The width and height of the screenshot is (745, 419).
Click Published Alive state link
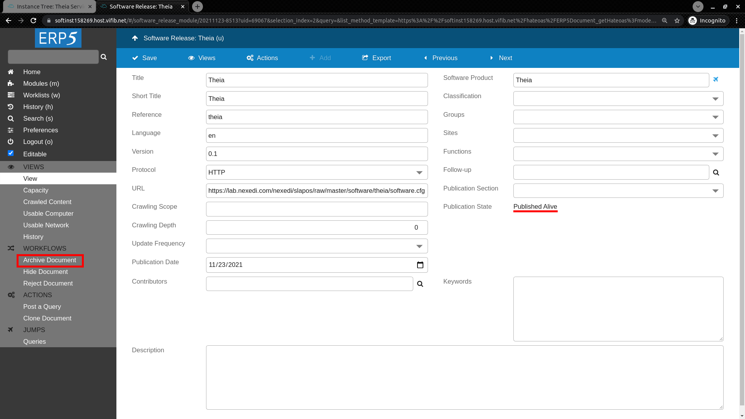(x=535, y=207)
